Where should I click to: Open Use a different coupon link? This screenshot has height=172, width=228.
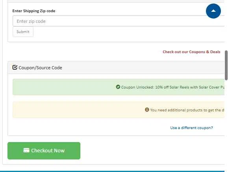(191, 128)
